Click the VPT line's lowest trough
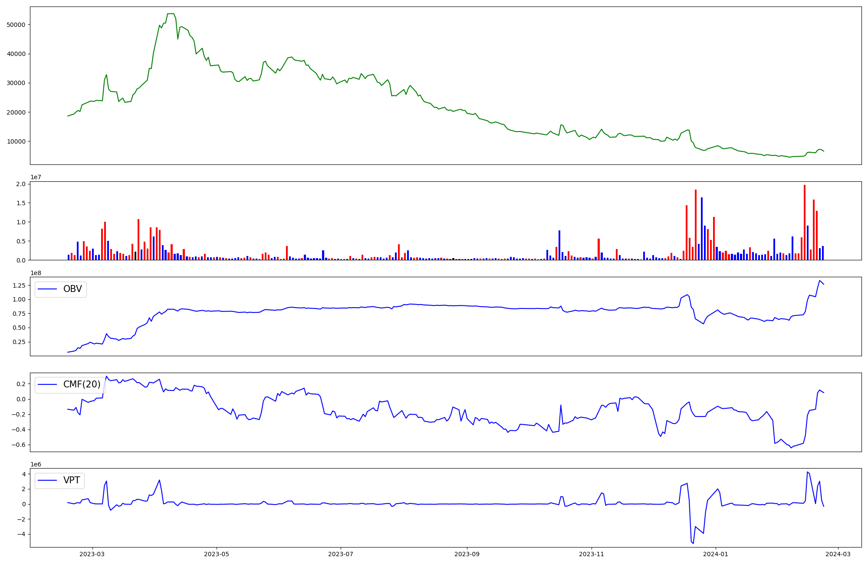Viewport: 868px width, 564px height. [693, 543]
